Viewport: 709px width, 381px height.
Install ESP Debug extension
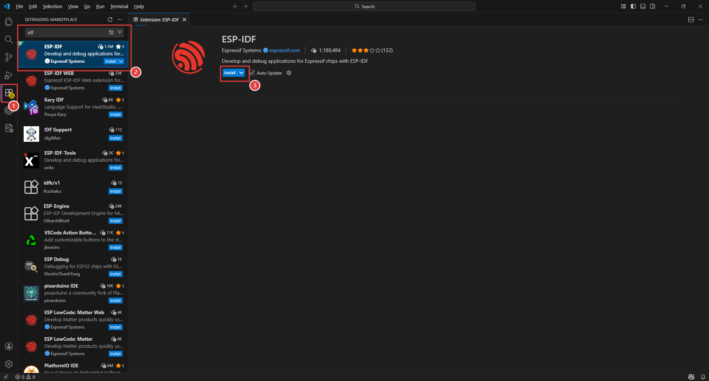point(116,274)
